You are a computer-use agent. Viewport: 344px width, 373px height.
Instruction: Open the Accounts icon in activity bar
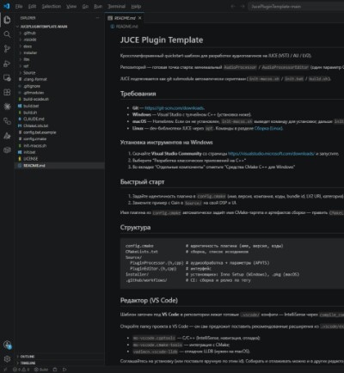(x=7, y=345)
